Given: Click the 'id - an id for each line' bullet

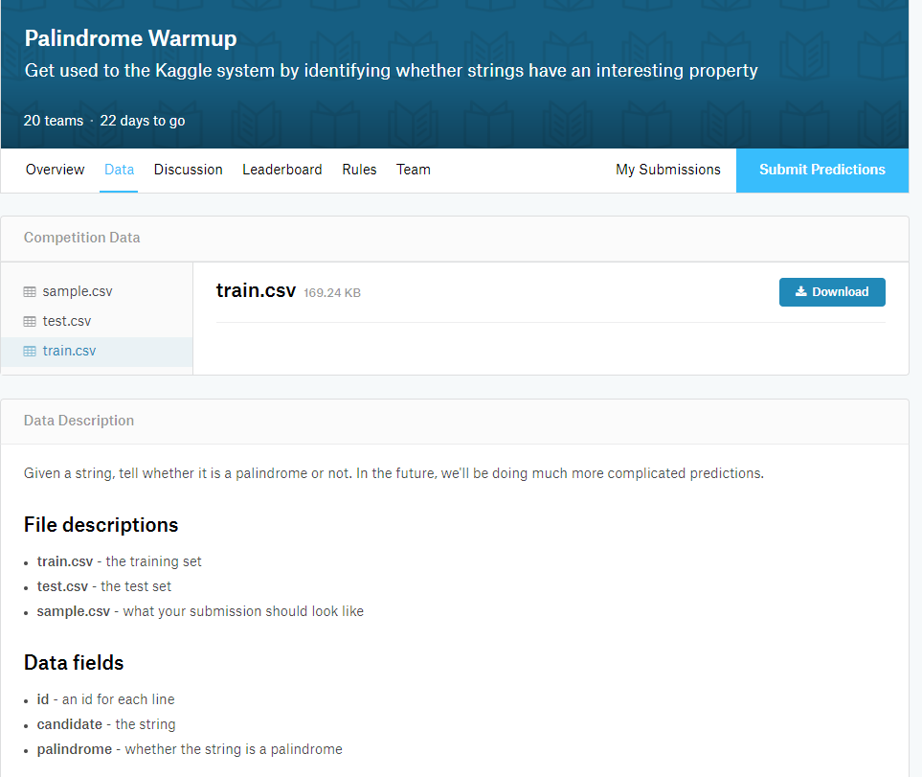Looking at the screenshot, I should (106, 699).
